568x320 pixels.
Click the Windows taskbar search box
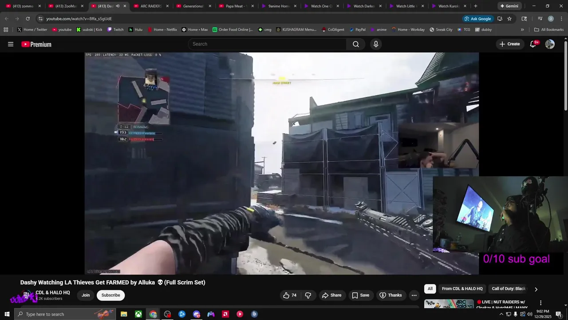click(x=65, y=314)
